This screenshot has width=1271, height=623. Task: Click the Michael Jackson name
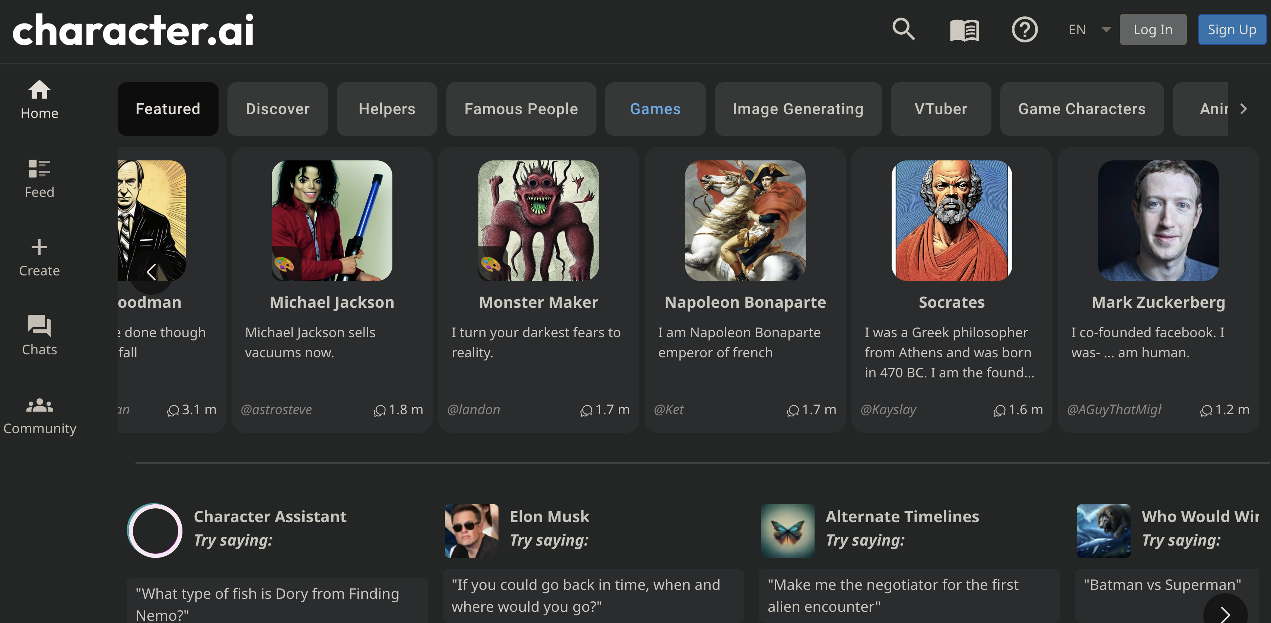click(332, 302)
